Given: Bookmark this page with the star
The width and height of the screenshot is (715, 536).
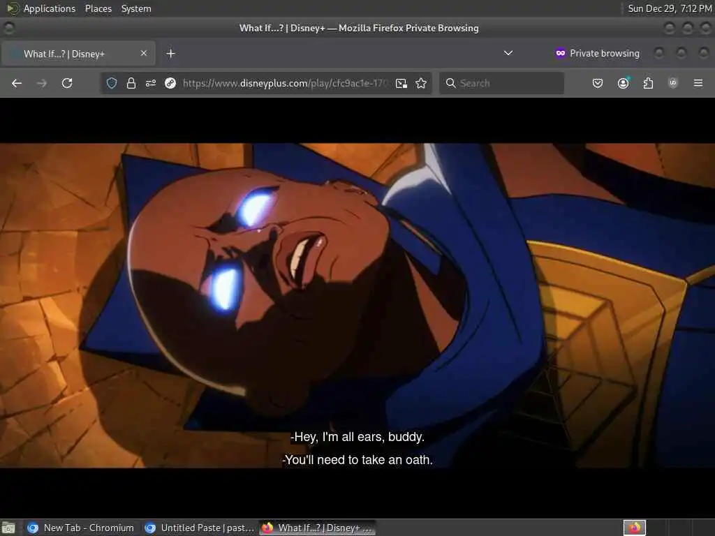Looking at the screenshot, I should pos(421,83).
